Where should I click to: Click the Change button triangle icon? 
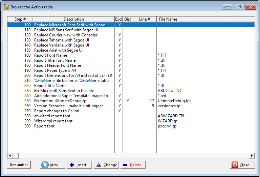pyautogui.click(x=99, y=165)
